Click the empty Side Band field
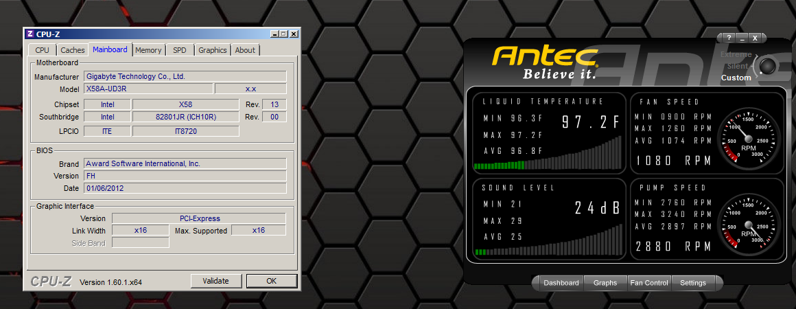 click(x=141, y=243)
